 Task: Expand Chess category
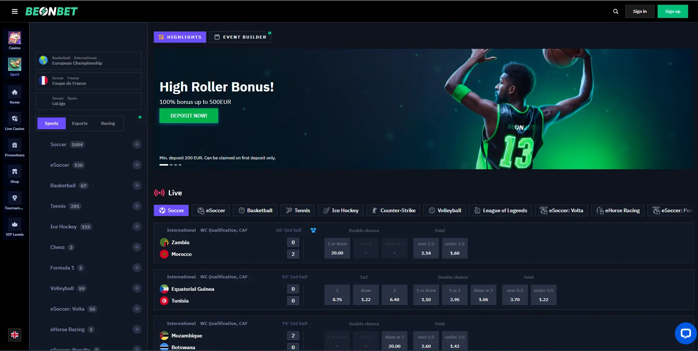coord(137,247)
